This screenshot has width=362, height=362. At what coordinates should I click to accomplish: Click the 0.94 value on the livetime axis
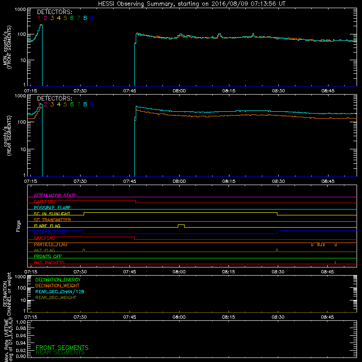coord(21,343)
